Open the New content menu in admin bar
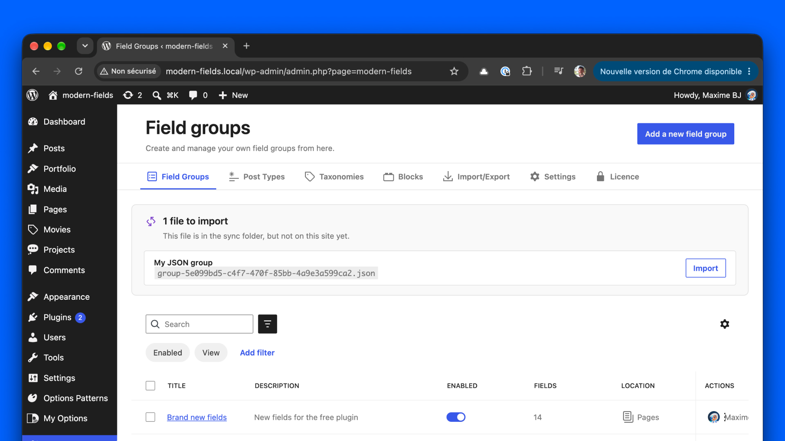 click(233, 95)
